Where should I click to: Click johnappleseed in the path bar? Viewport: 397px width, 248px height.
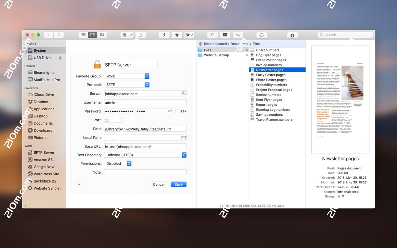215,44
